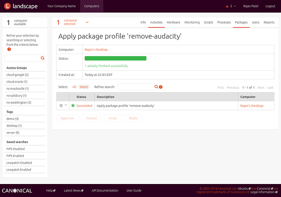Switch to the Processes tab
Viewport: 281px width, 197px height.
point(224,22)
